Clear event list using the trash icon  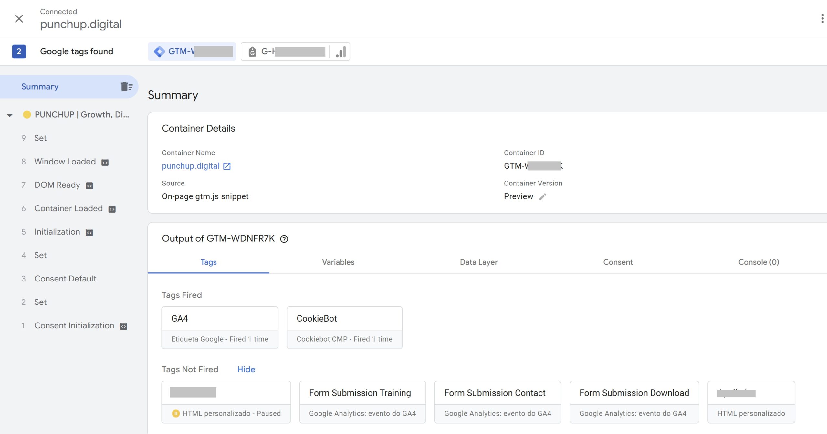click(127, 86)
